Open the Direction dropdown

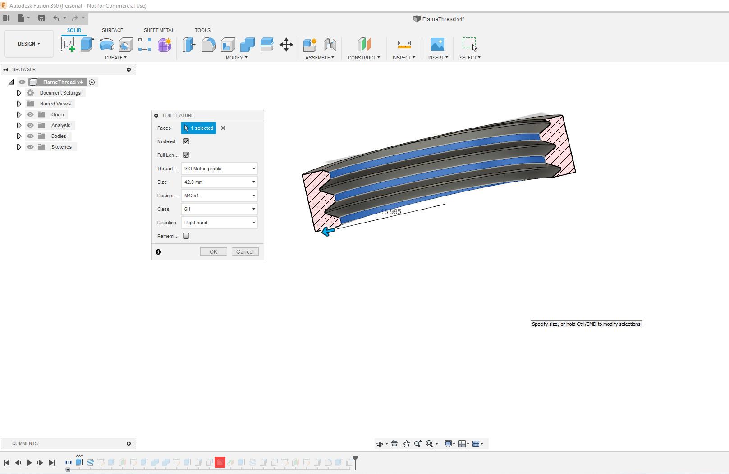219,223
